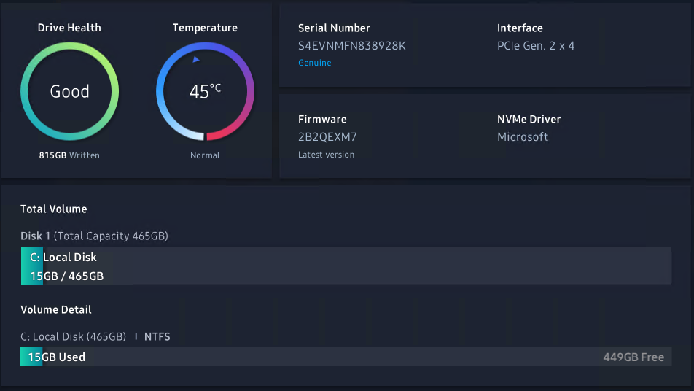The width and height of the screenshot is (694, 391).
Task: Select the serial number S4EVNMFN838928K text
Action: pos(352,46)
